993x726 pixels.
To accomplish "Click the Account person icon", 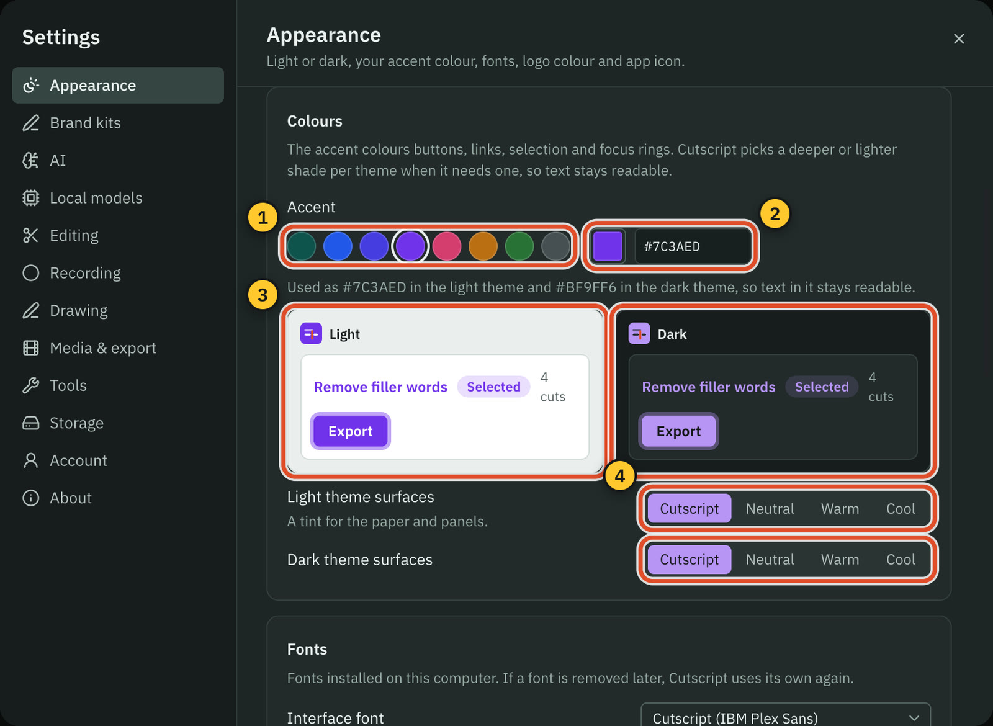I will (x=31, y=460).
